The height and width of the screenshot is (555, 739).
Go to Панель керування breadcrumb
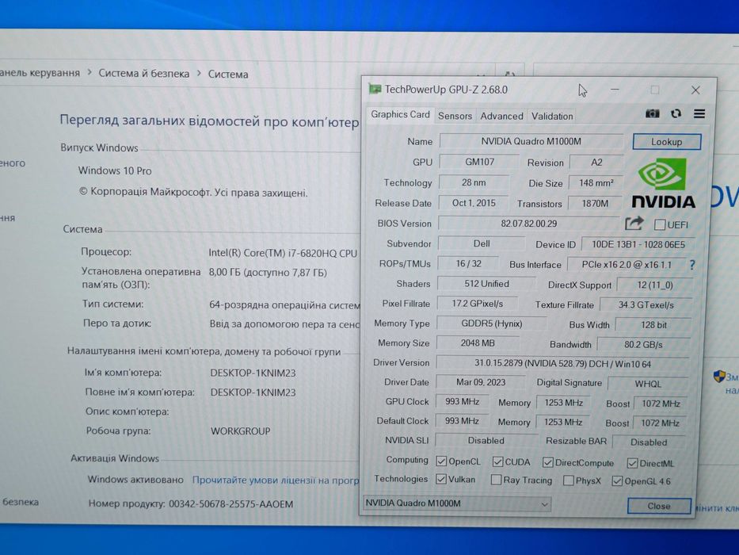pyautogui.click(x=40, y=73)
